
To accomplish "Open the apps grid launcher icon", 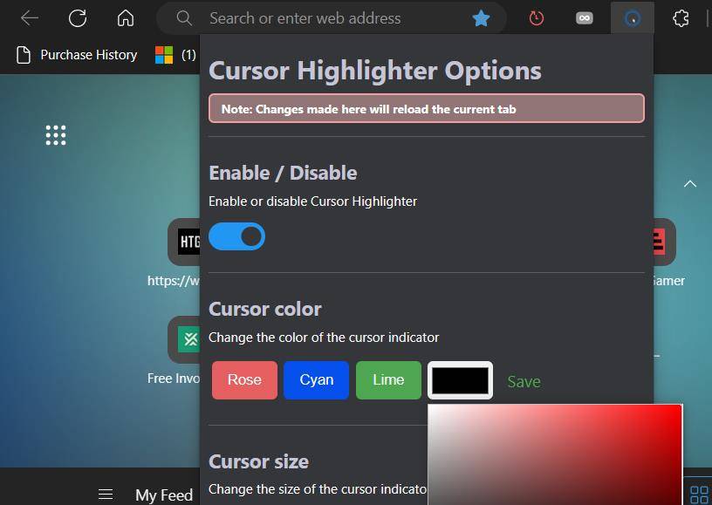I will click(56, 135).
